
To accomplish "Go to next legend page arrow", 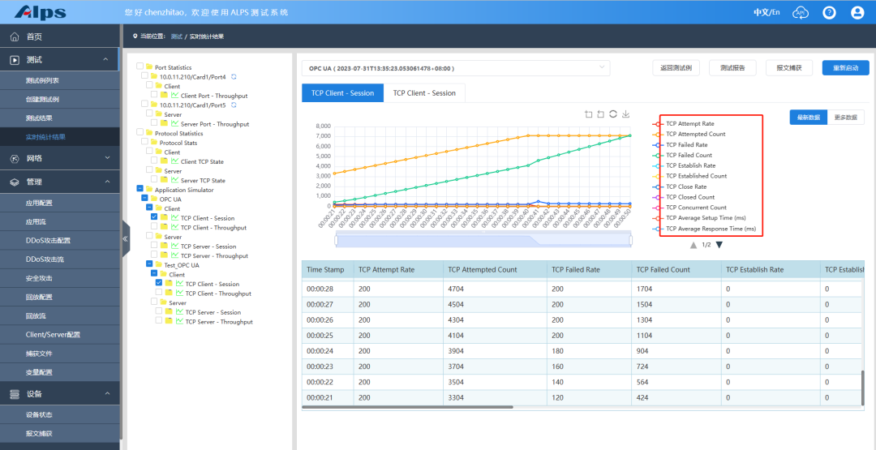I will (719, 245).
